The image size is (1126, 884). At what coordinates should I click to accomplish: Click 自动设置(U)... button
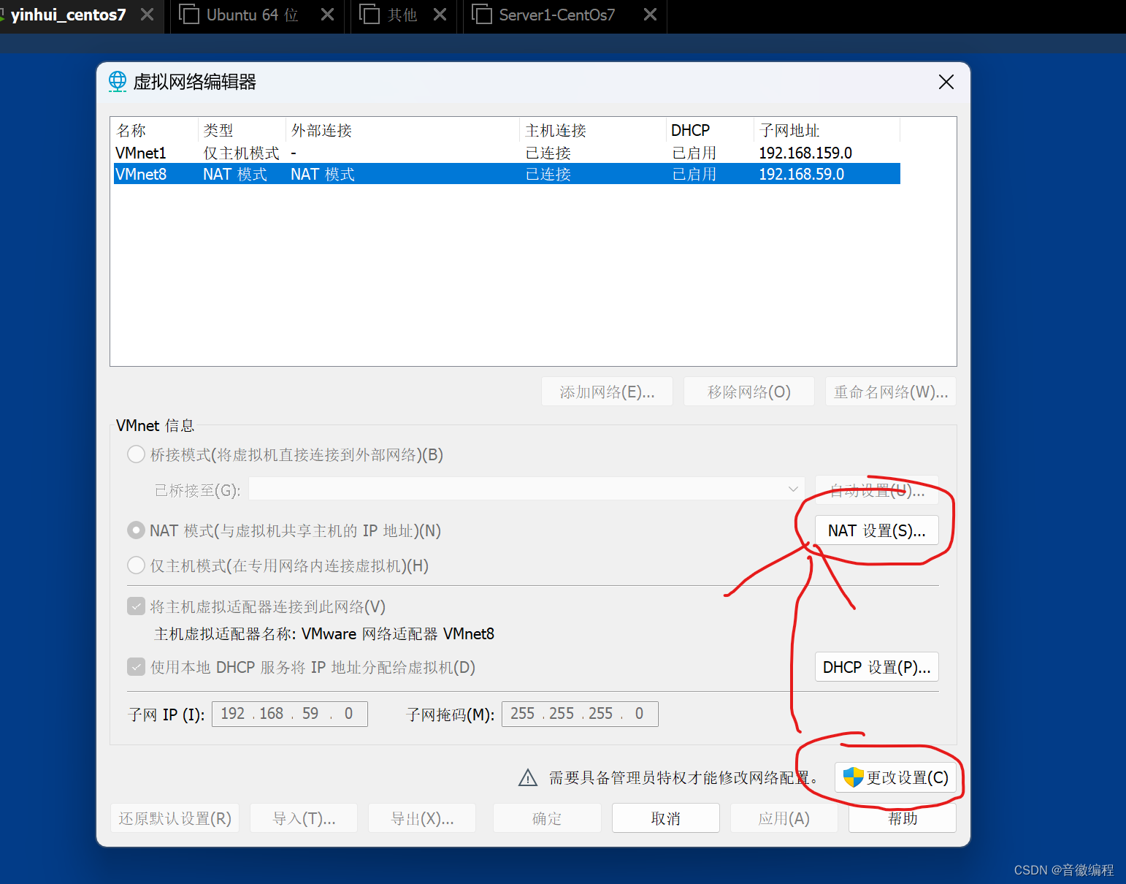tap(876, 489)
